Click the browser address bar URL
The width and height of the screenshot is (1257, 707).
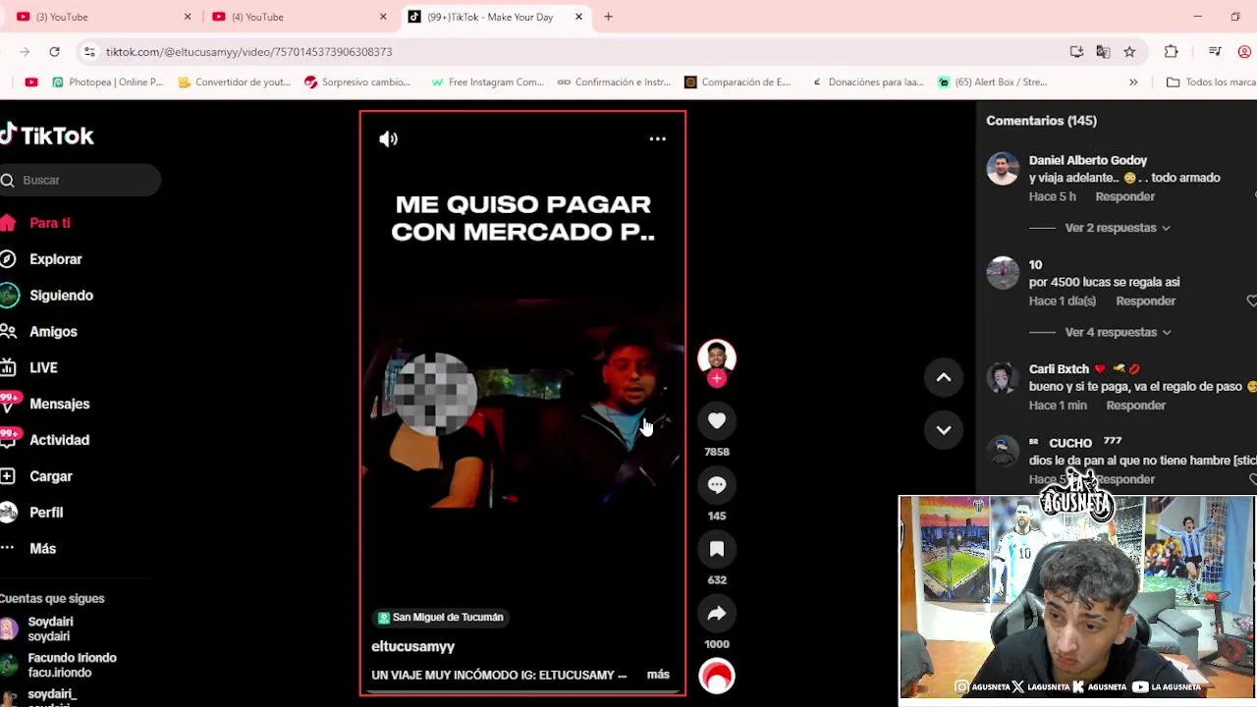(x=249, y=52)
